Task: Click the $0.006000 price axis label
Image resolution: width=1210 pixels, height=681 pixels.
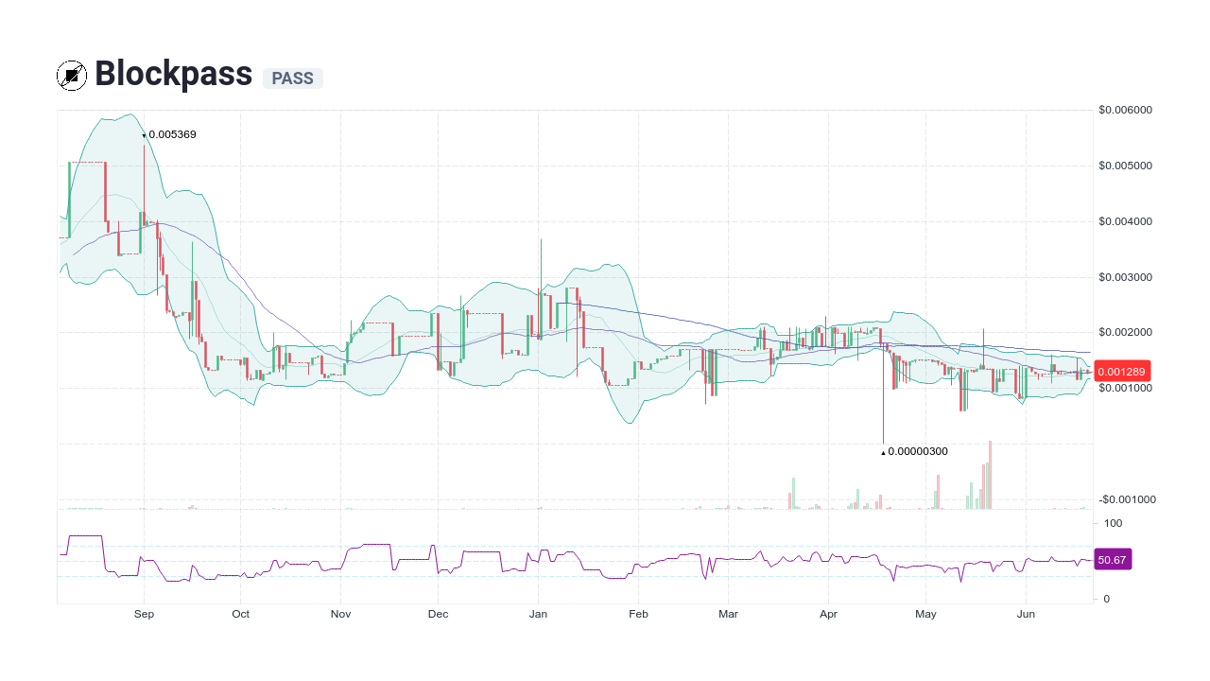Action: [x=1125, y=110]
